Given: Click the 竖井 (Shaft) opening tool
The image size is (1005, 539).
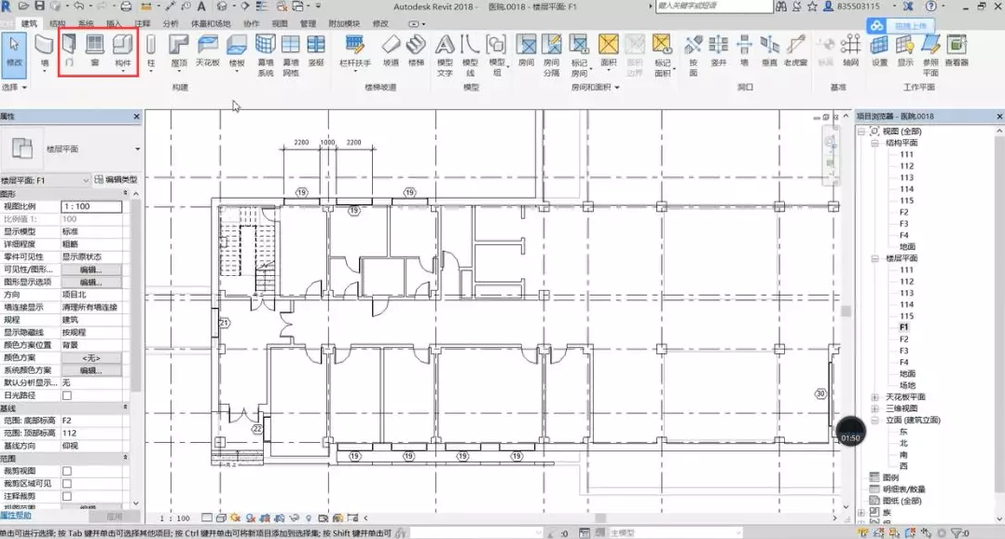Looking at the screenshot, I should (719, 51).
